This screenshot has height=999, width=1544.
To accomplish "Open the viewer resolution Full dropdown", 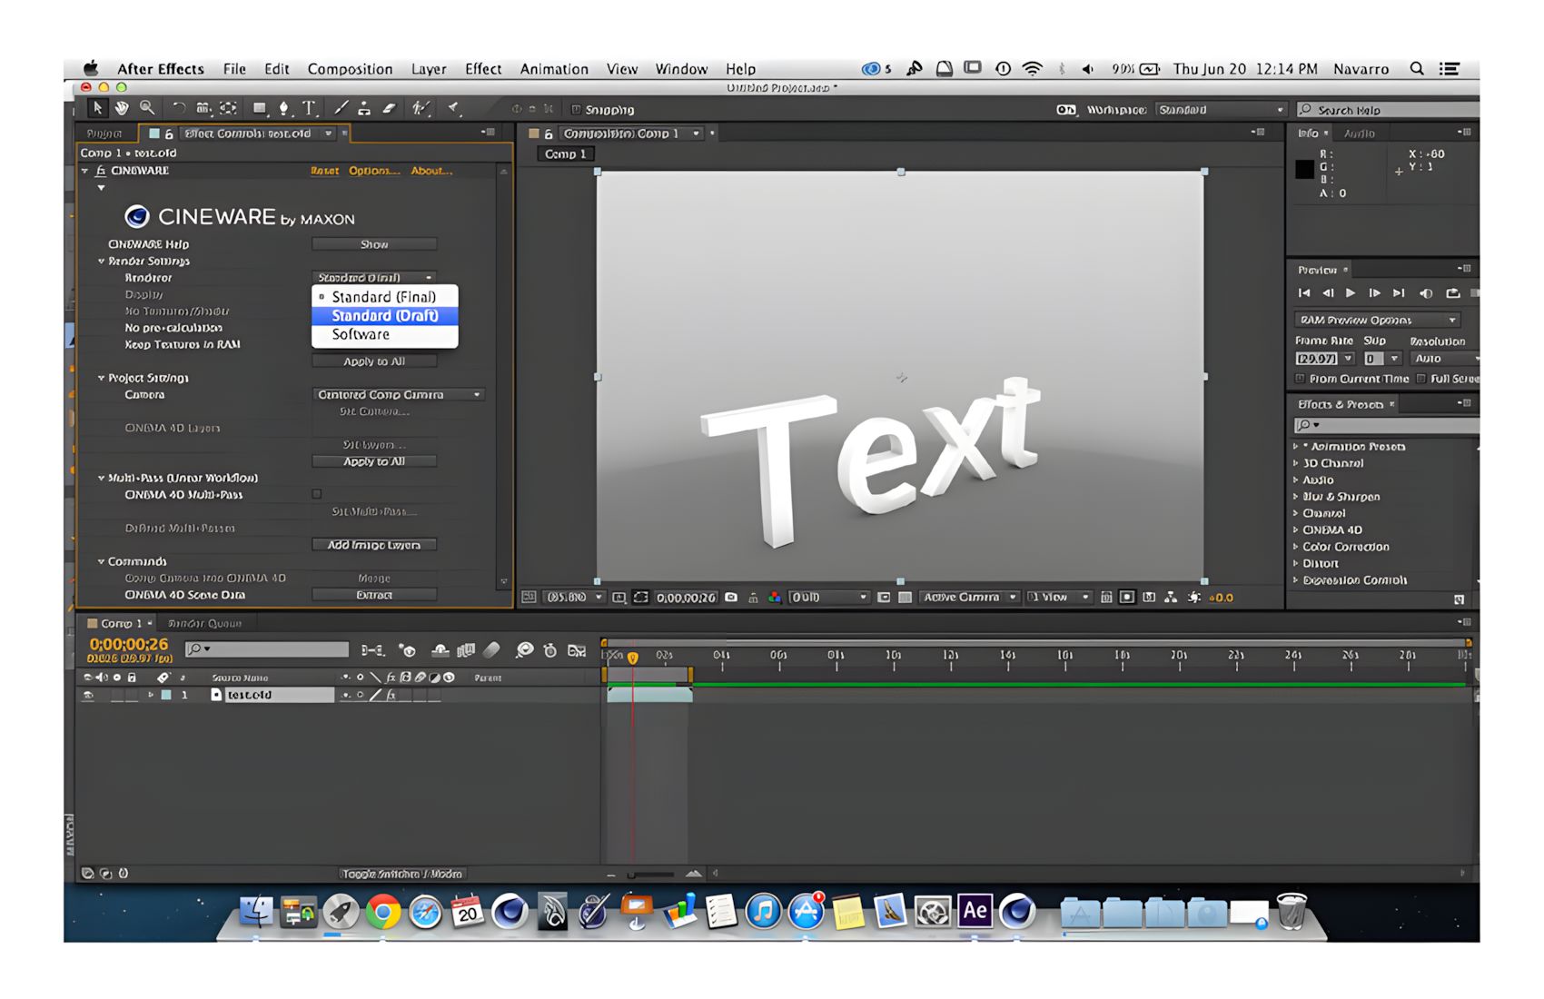I will 828,598.
